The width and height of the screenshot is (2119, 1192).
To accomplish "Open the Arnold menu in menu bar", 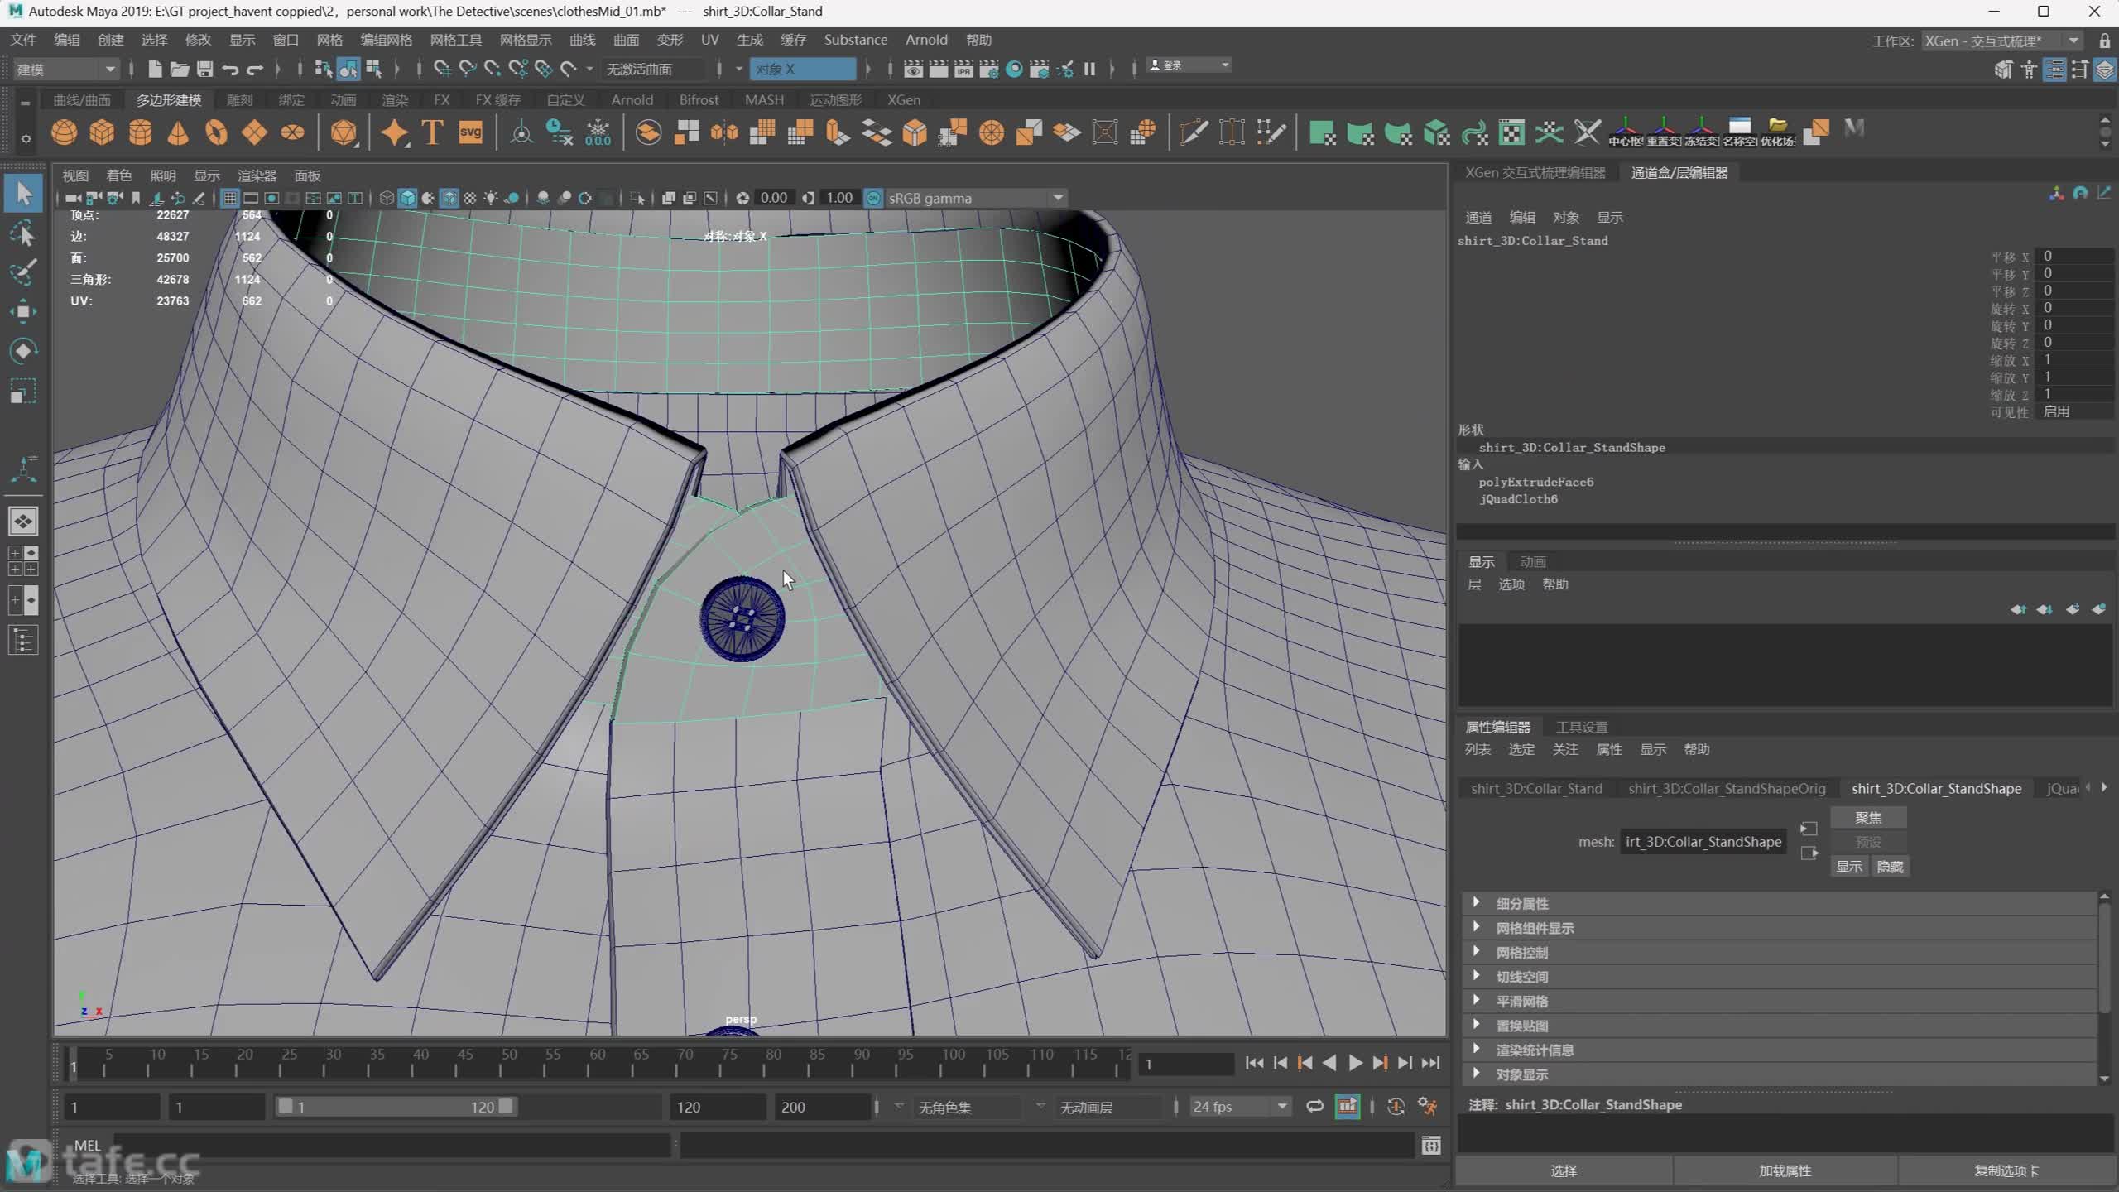I will (x=926, y=40).
